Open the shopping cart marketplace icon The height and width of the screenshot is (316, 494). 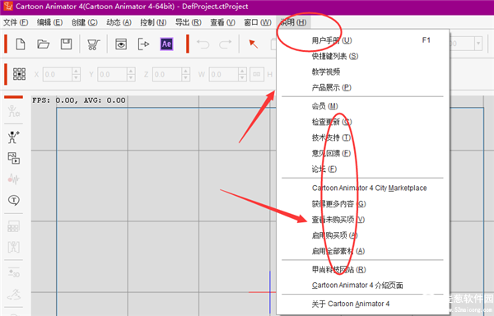point(94,44)
